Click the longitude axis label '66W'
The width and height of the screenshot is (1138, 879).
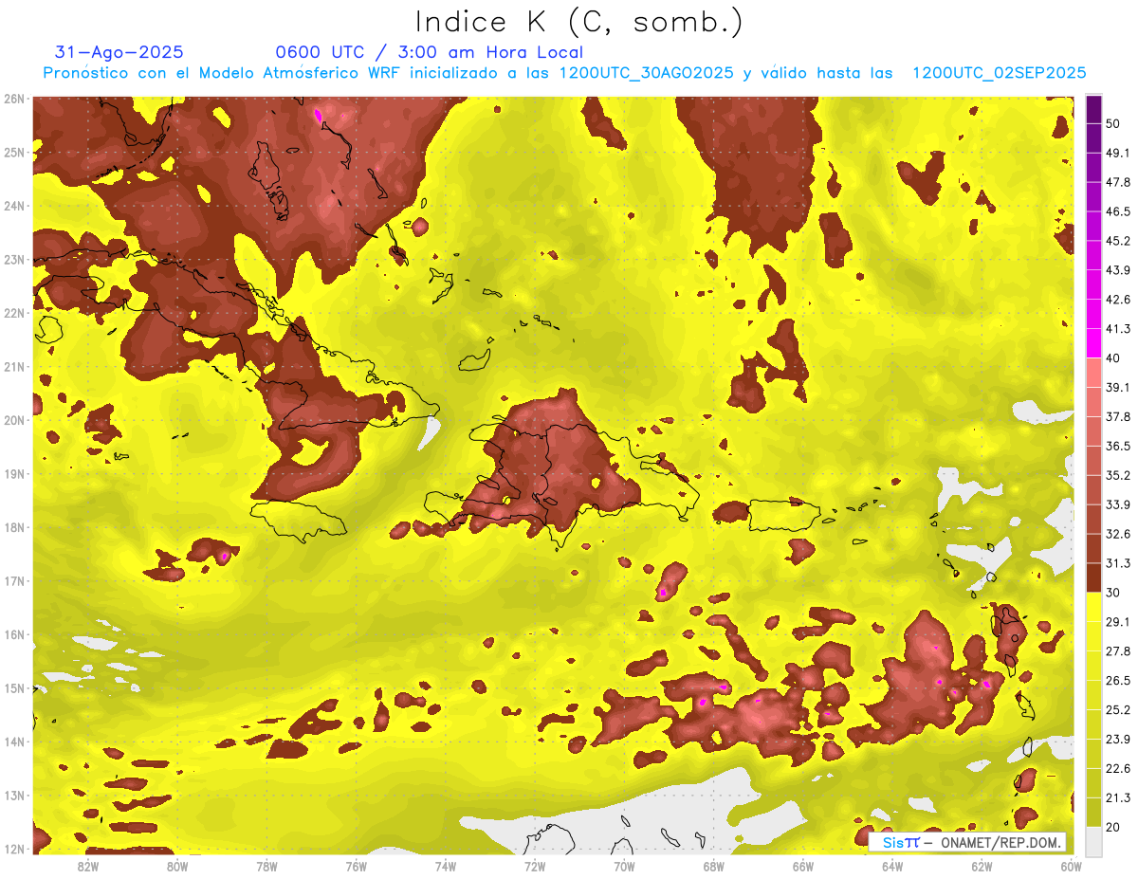coord(802,866)
